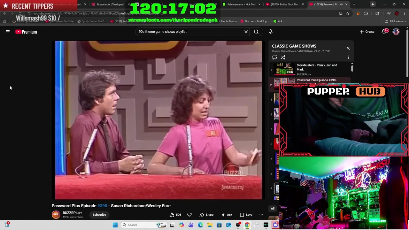409x230 pixels.
Task: Open more actions ellipsis under video
Action: pos(261,215)
